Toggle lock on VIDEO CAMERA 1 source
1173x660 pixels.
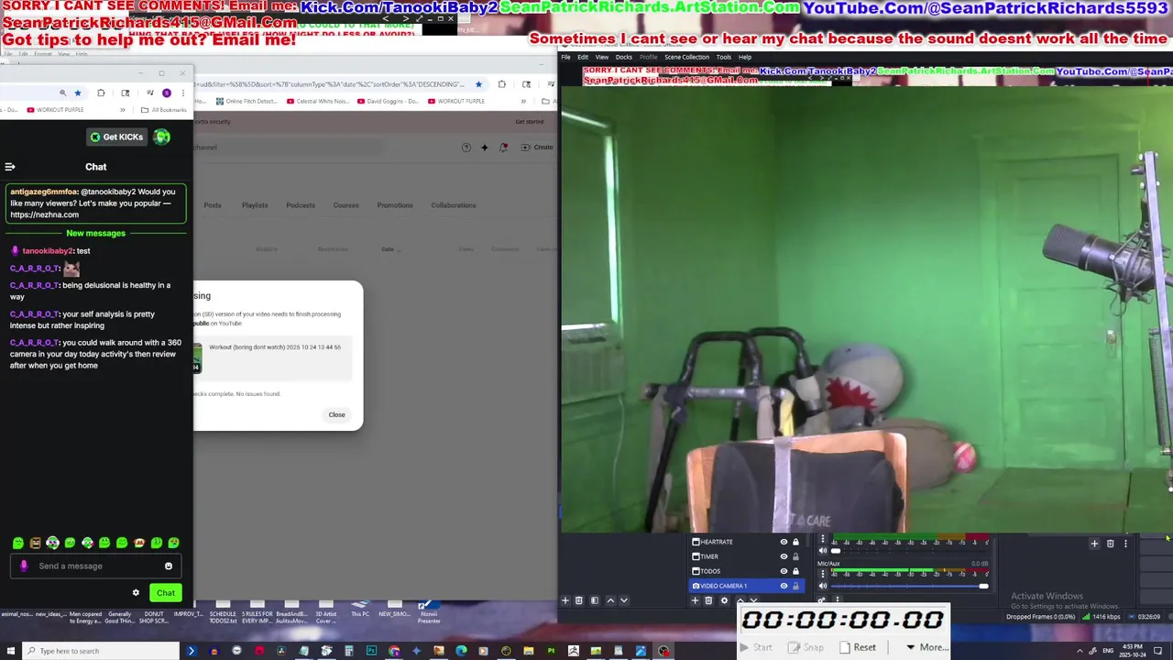pyautogui.click(x=795, y=586)
